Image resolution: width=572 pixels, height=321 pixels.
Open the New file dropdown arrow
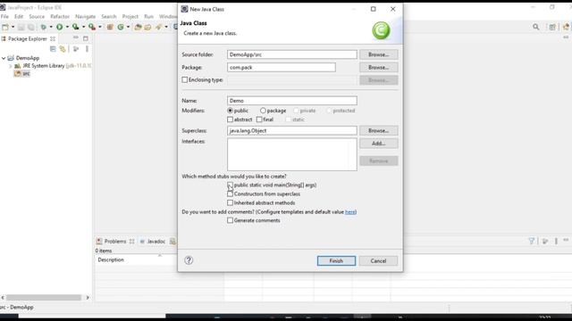pos(13,27)
